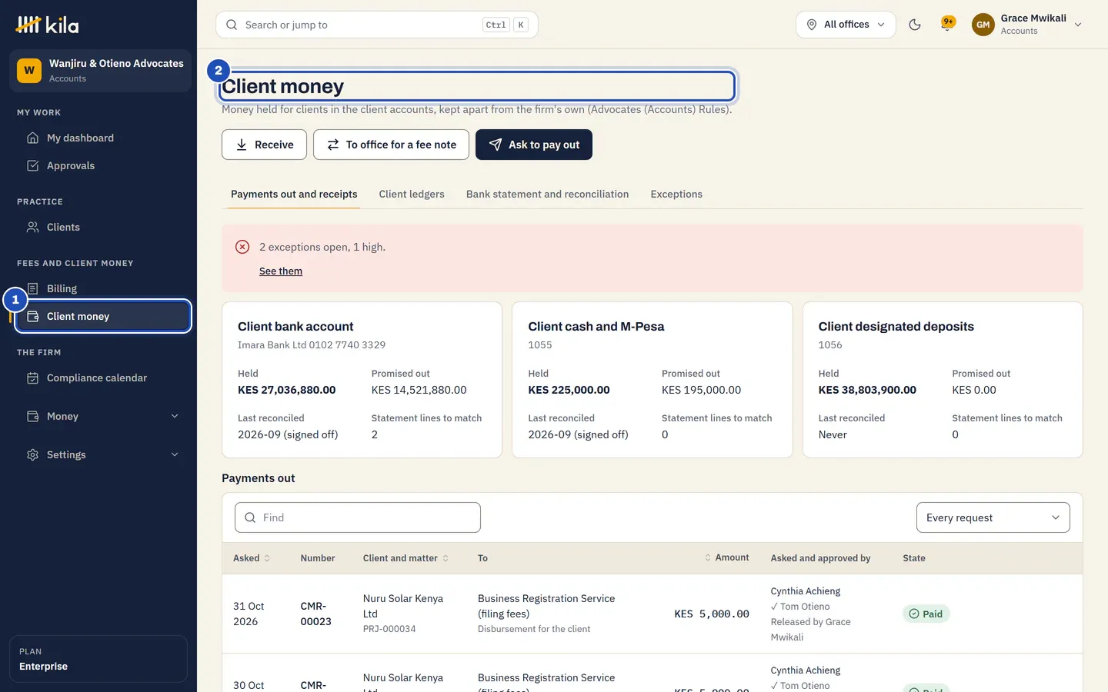Click the kila logo
This screenshot has width=1108, height=692.
(47, 25)
